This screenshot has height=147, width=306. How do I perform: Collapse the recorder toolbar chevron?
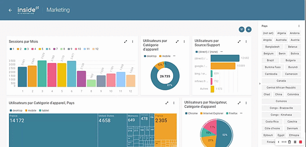(x=279, y=142)
